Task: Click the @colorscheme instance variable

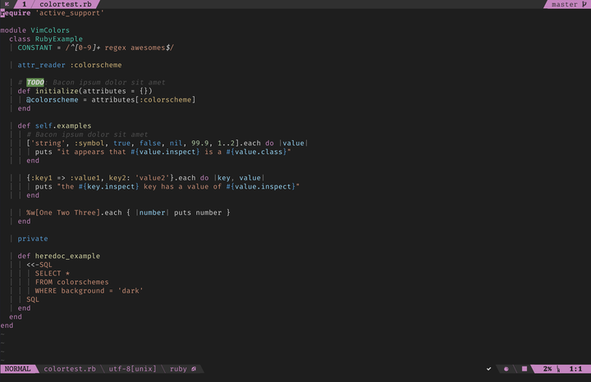Action: pyautogui.click(x=53, y=100)
